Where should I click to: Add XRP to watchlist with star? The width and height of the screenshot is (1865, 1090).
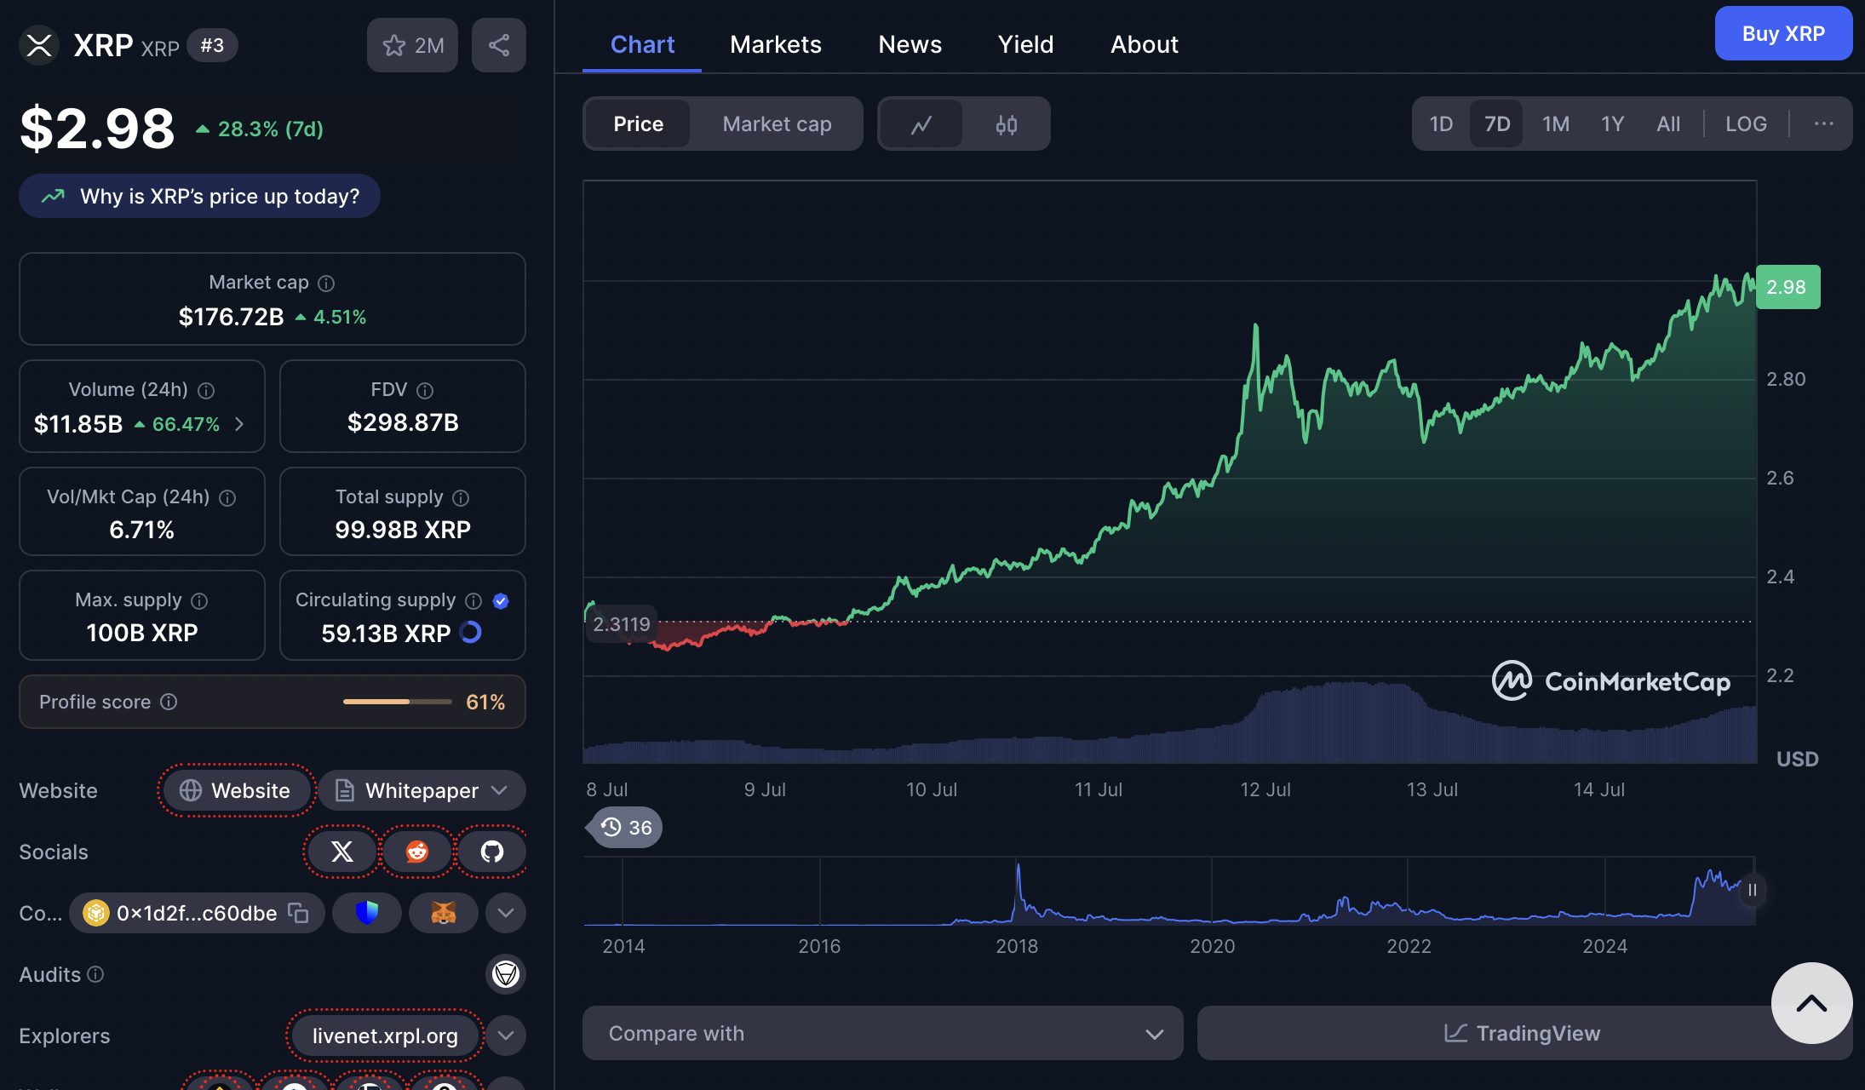[412, 45]
